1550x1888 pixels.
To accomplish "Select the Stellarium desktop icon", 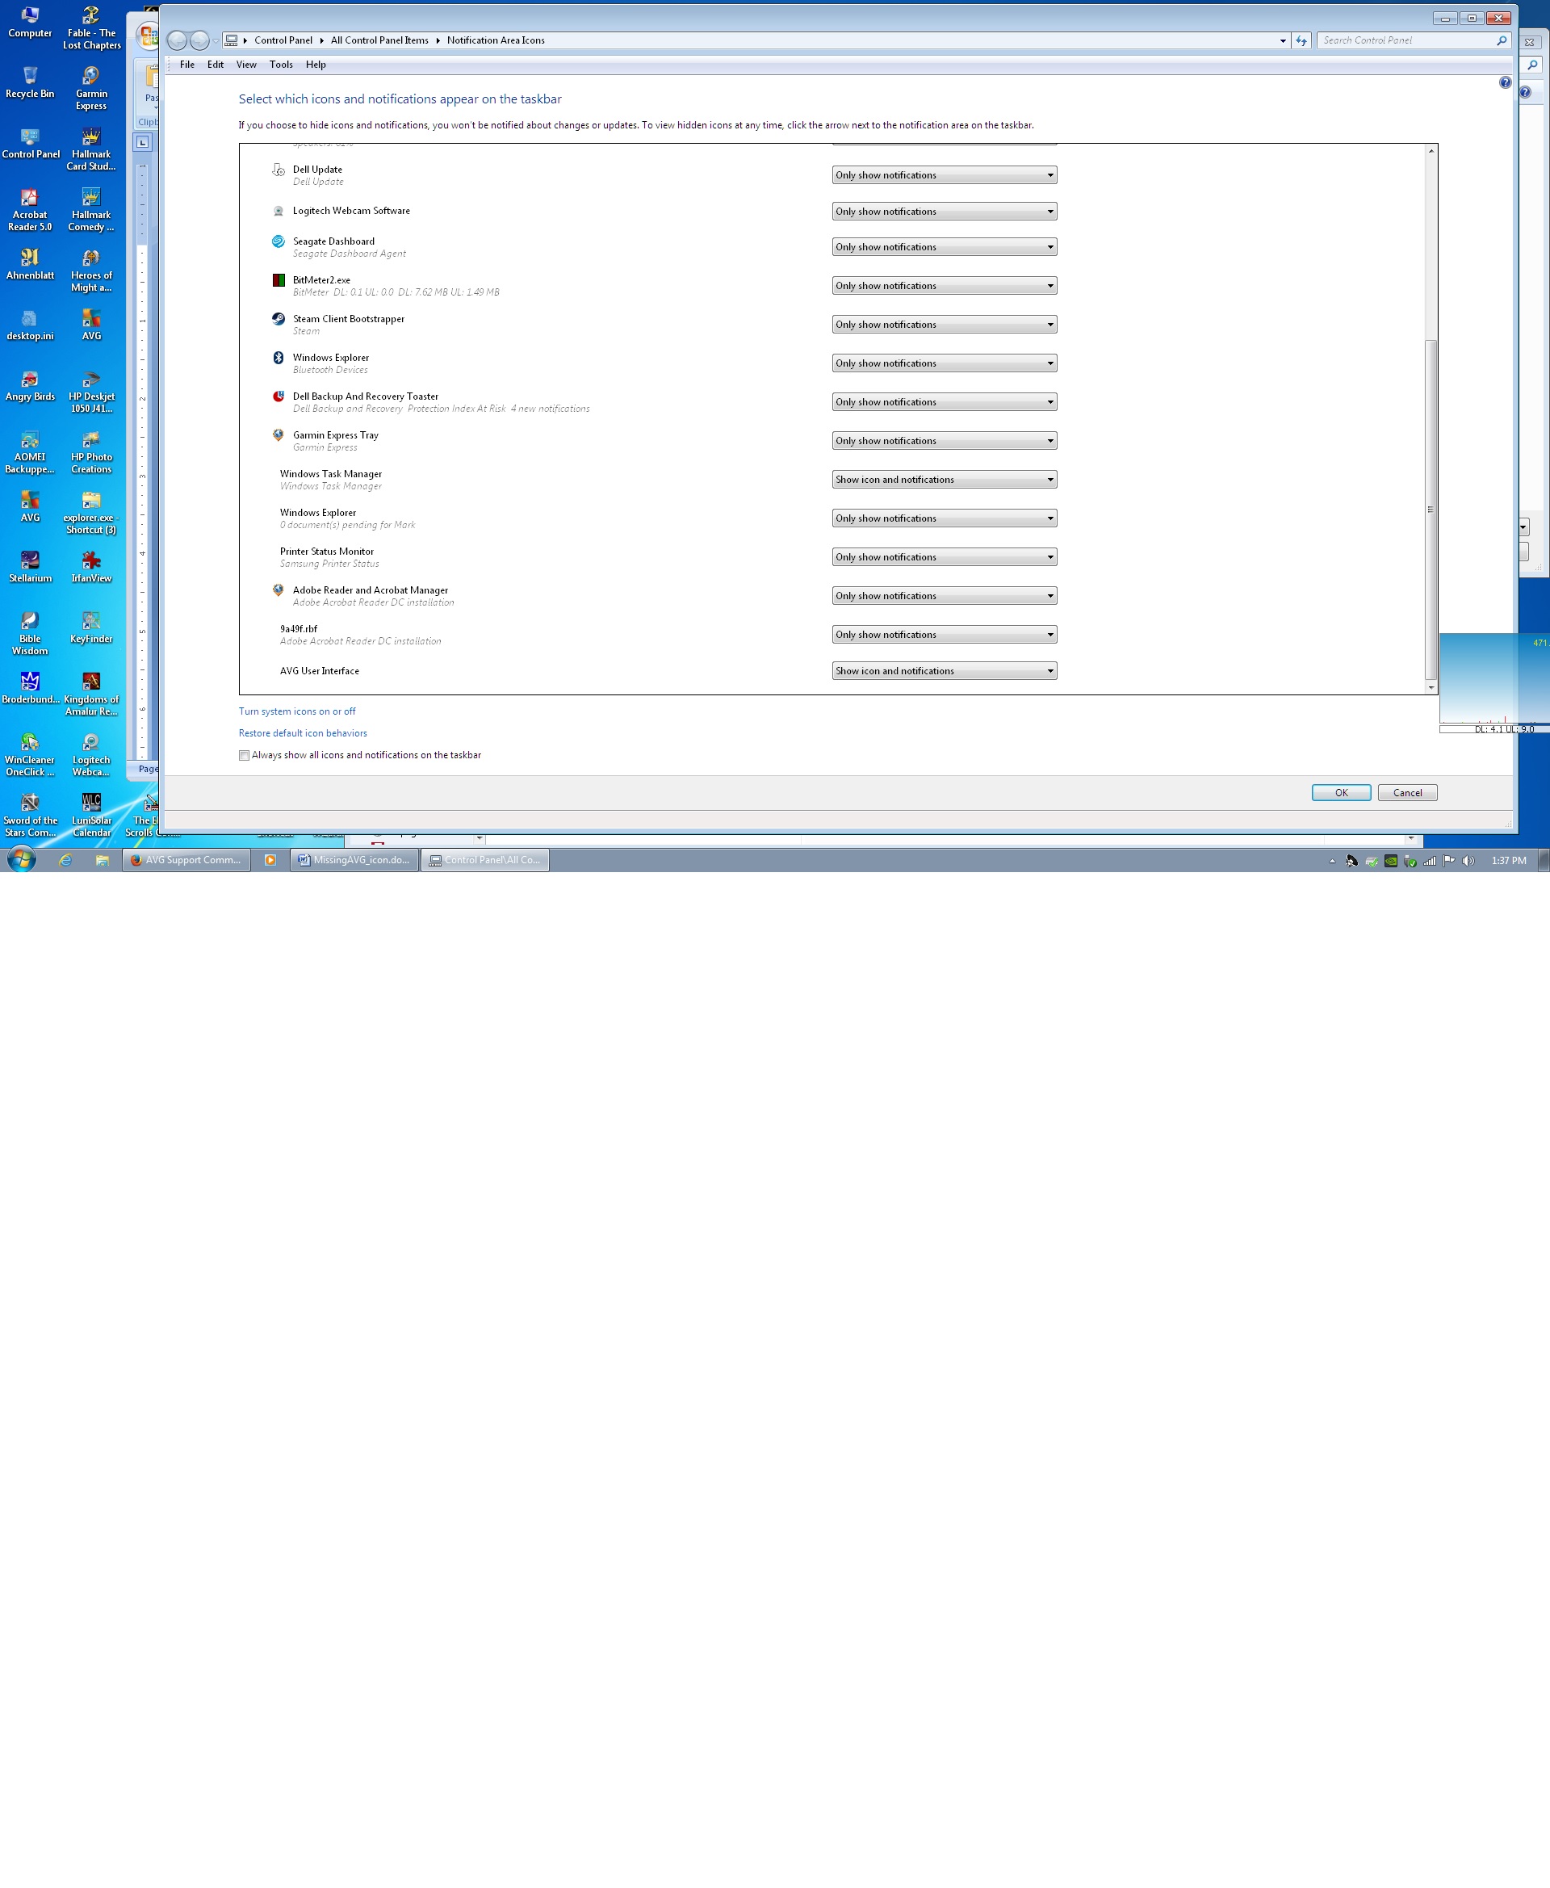I will (x=29, y=567).
